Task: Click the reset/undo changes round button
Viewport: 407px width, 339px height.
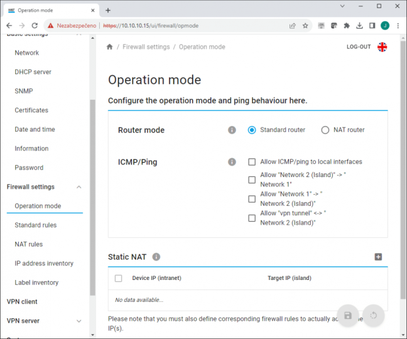Action: pyautogui.click(x=373, y=315)
